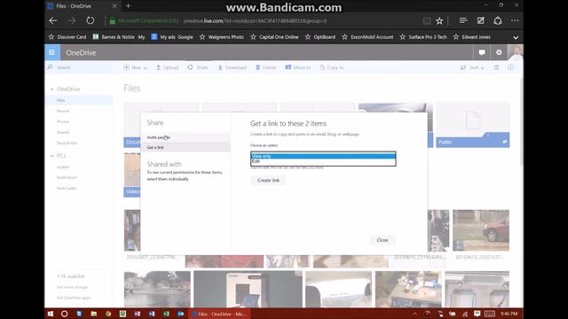Show hidden system tray icons
The height and width of the screenshot is (319, 568).
point(414,314)
